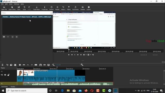Image resolution: width=165 pixels, height=93 pixels.
Task: Toggle the timeline ripple mode
Action: tap(48, 65)
